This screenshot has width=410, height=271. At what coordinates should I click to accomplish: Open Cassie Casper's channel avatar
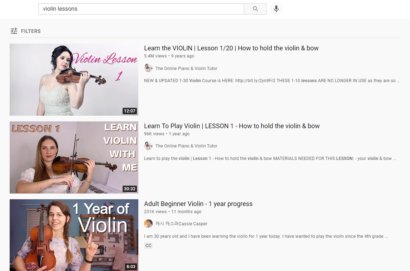pyautogui.click(x=148, y=224)
